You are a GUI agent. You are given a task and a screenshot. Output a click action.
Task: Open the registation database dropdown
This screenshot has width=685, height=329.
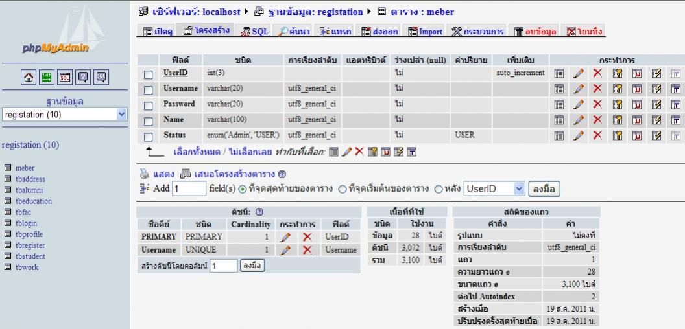(x=65, y=115)
